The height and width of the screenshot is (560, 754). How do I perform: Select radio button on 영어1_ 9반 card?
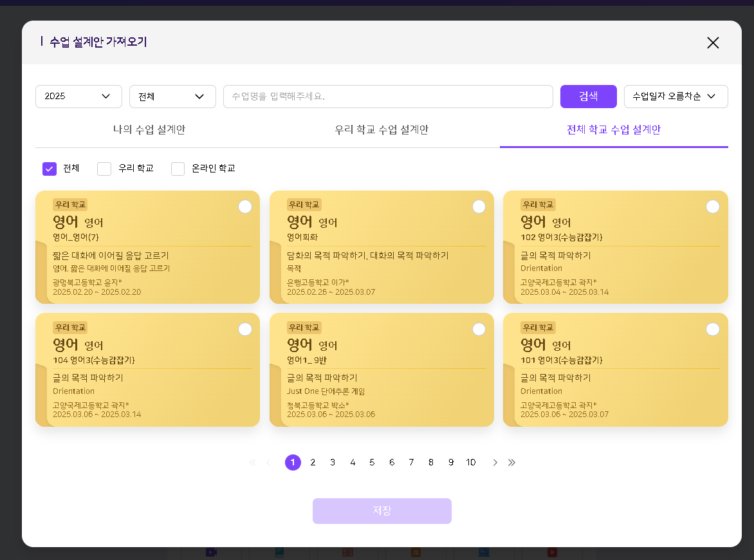479,329
